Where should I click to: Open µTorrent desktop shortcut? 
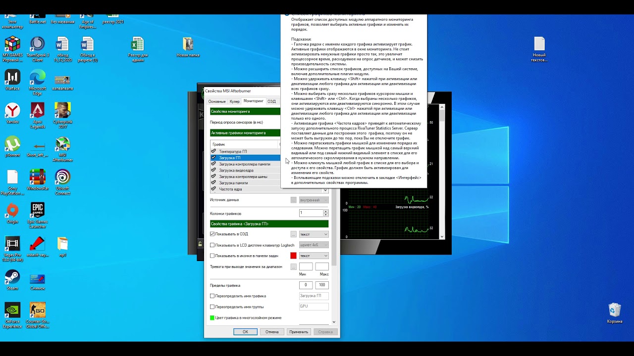[12, 146]
